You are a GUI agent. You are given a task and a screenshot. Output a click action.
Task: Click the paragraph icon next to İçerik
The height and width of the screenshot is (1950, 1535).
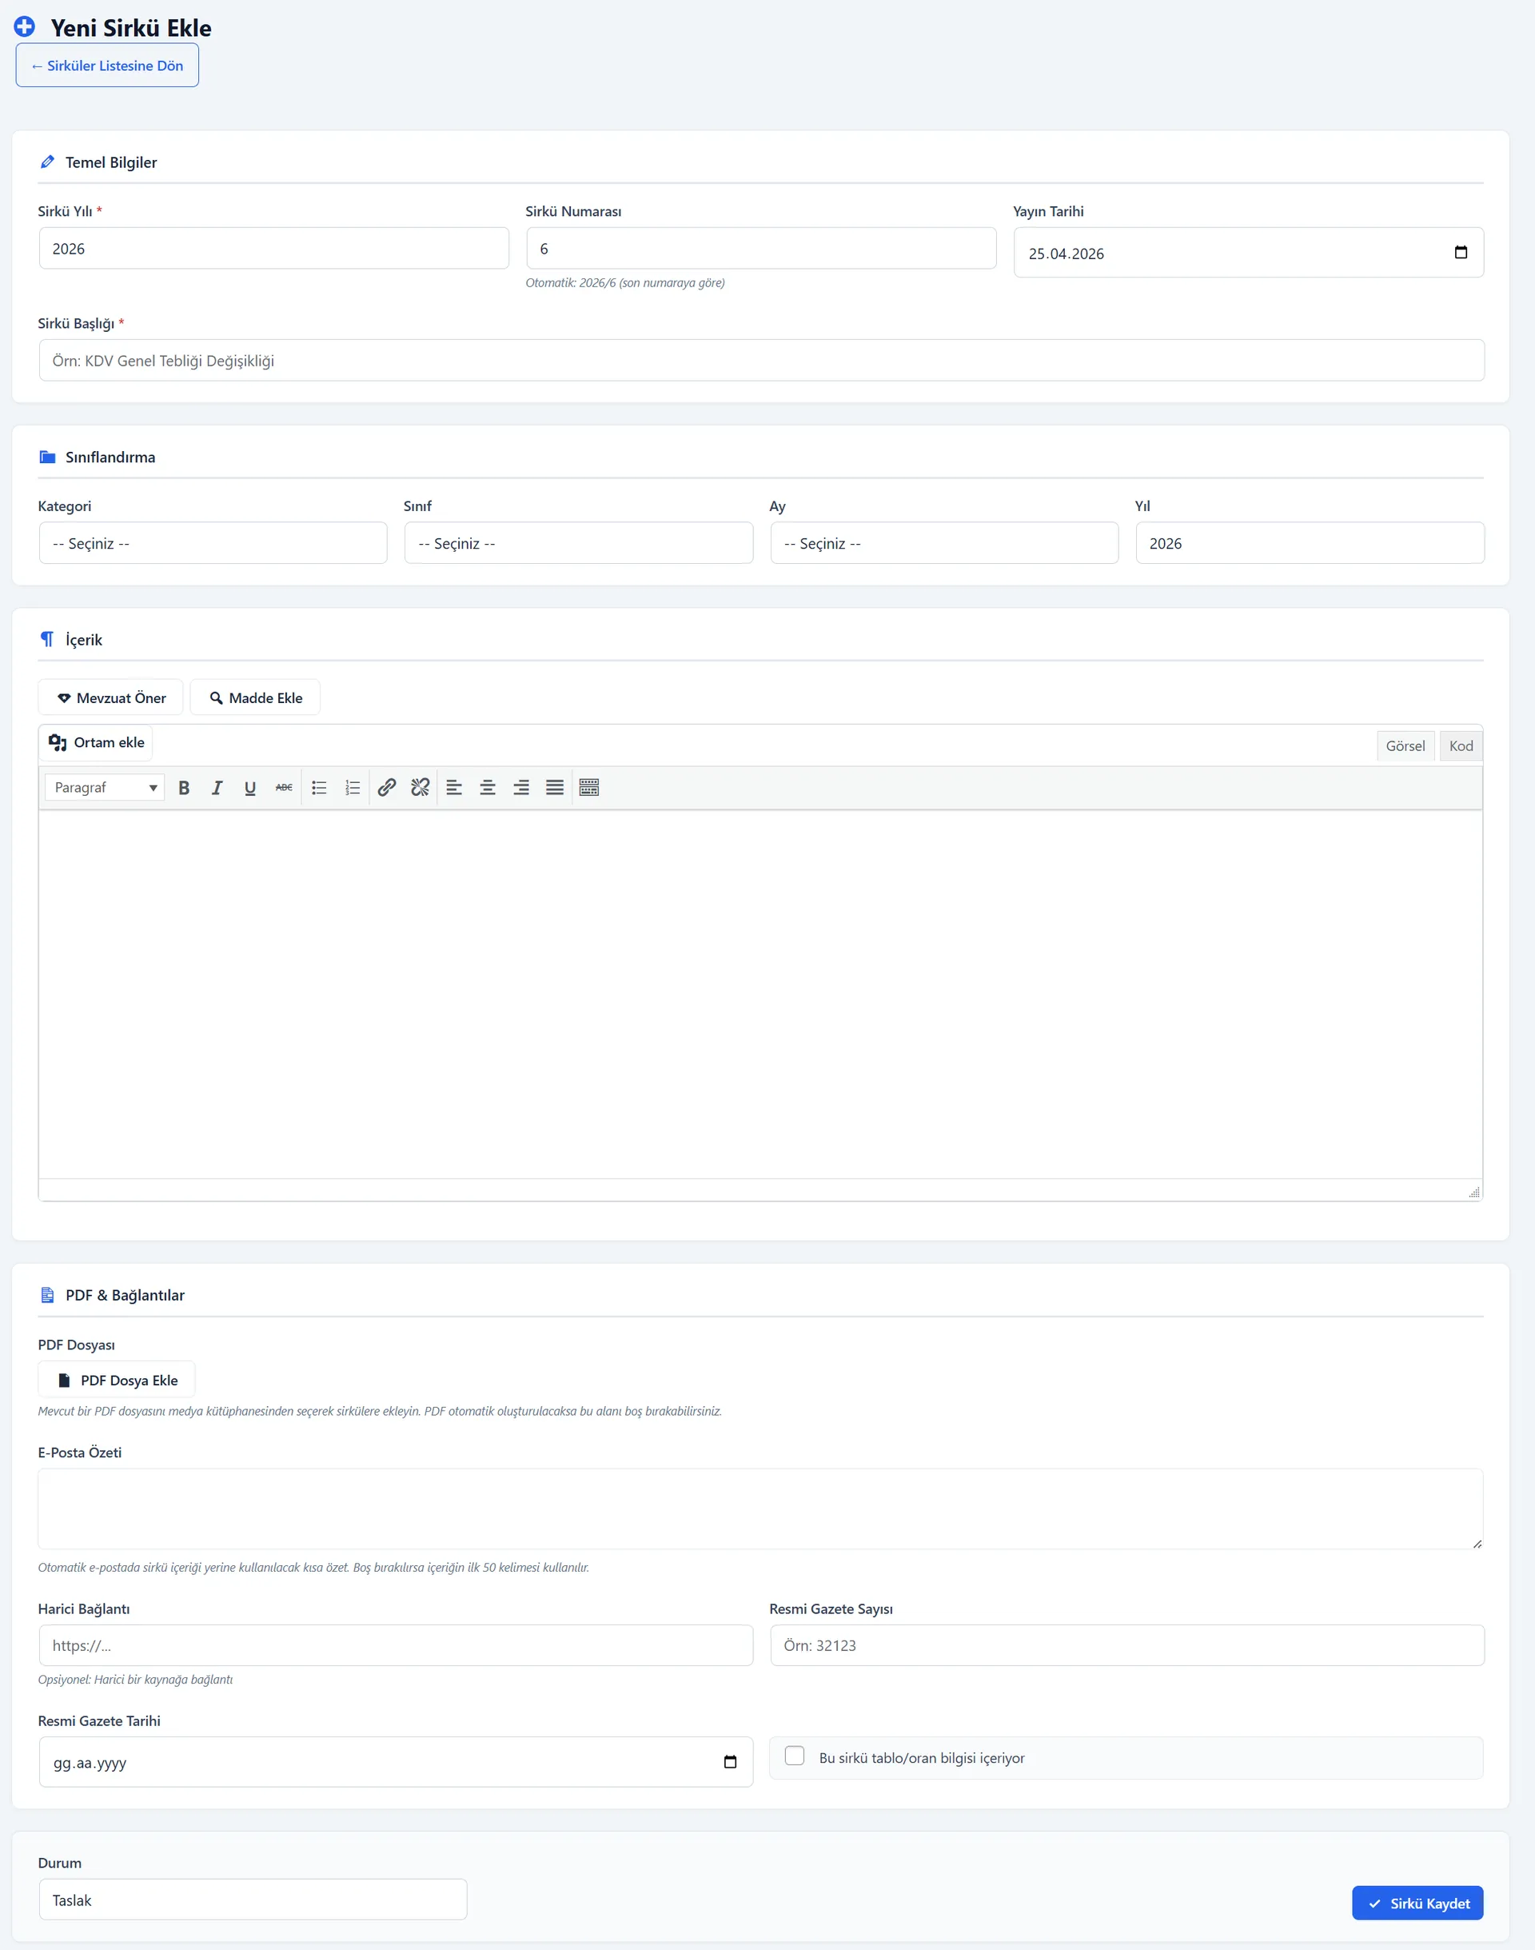coord(48,639)
